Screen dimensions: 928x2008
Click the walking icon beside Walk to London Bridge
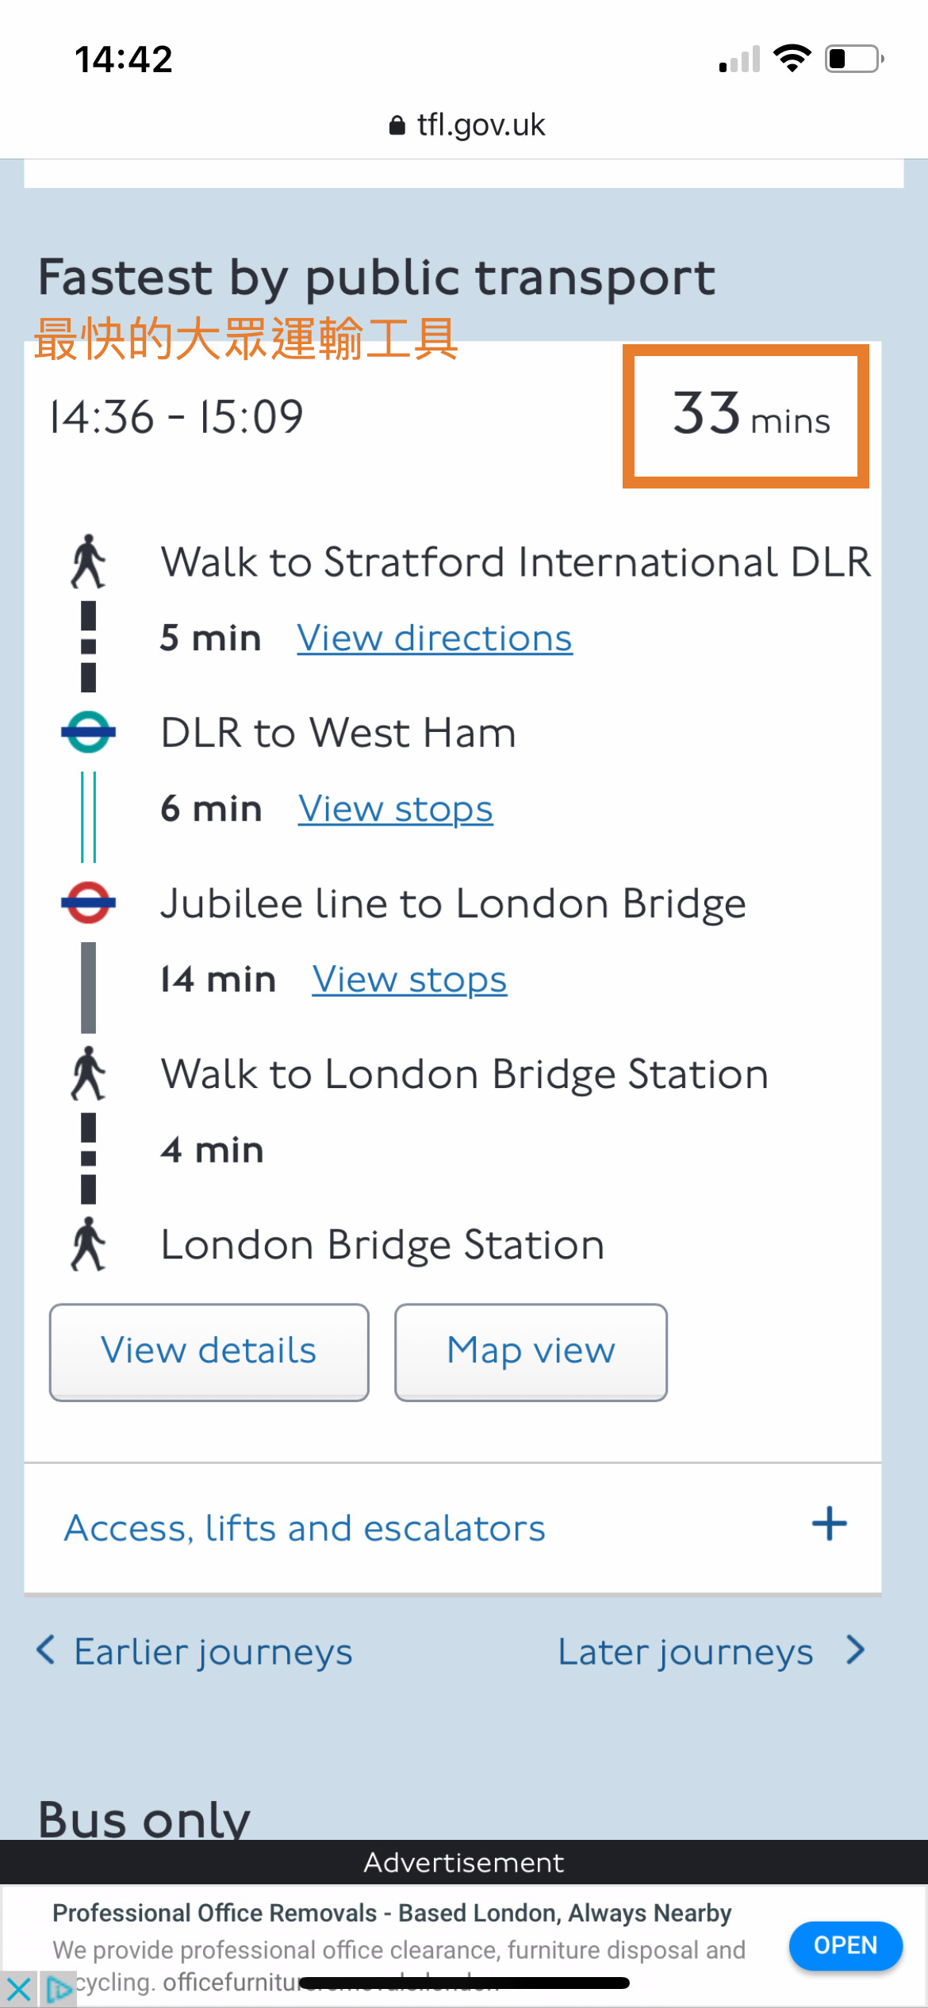pos(88,1073)
